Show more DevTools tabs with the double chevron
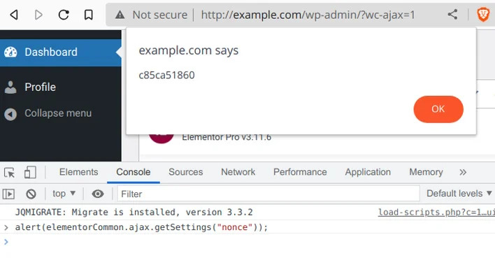The width and height of the screenshot is (495, 258). tap(463, 172)
